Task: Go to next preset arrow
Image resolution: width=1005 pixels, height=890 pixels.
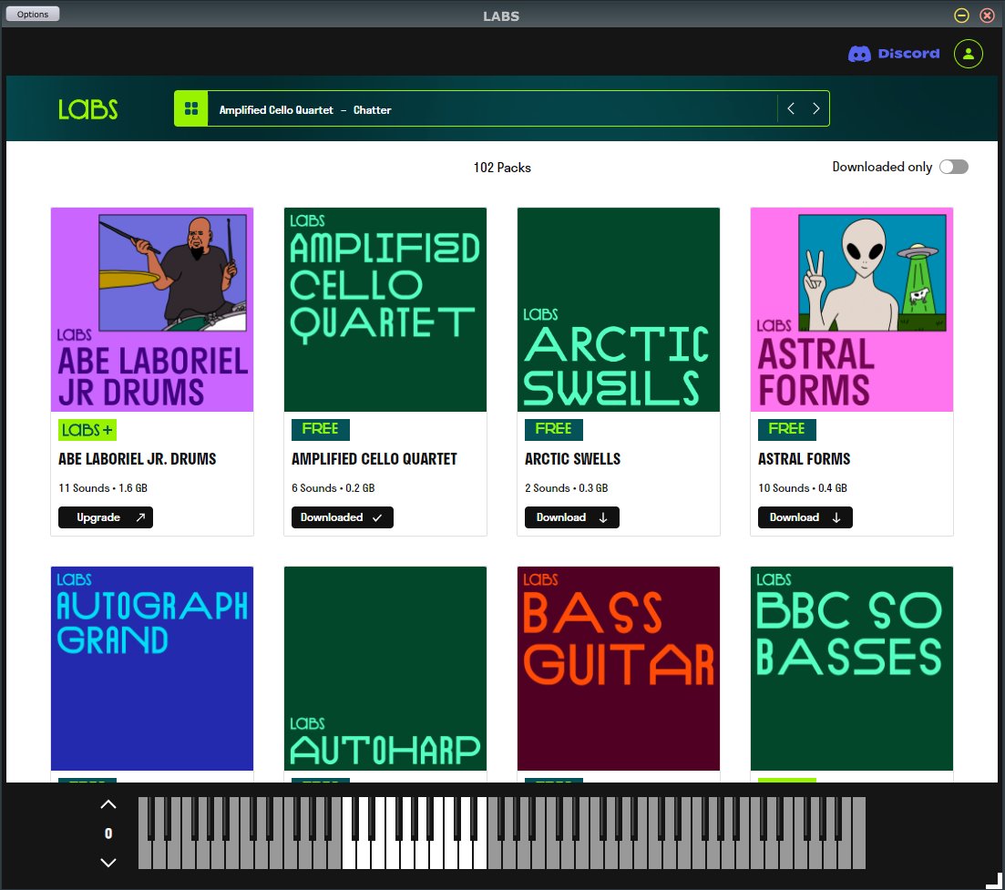Action: tap(815, 109)
